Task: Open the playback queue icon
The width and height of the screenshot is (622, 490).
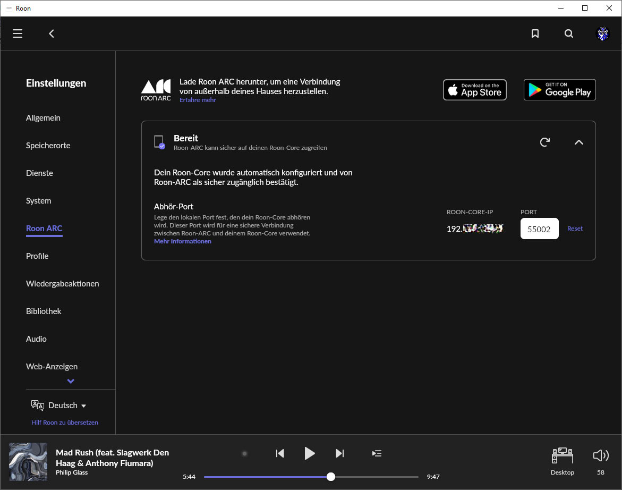Action: [377, 453]
